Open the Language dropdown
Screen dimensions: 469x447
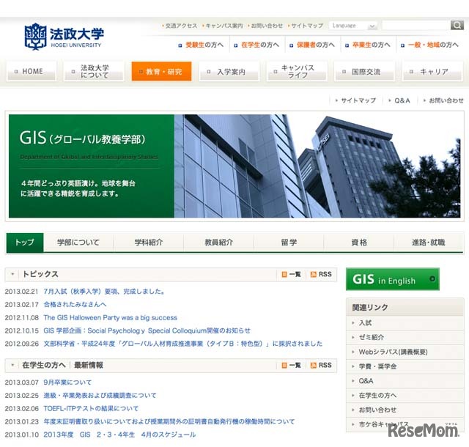click(x=353, y=26)
